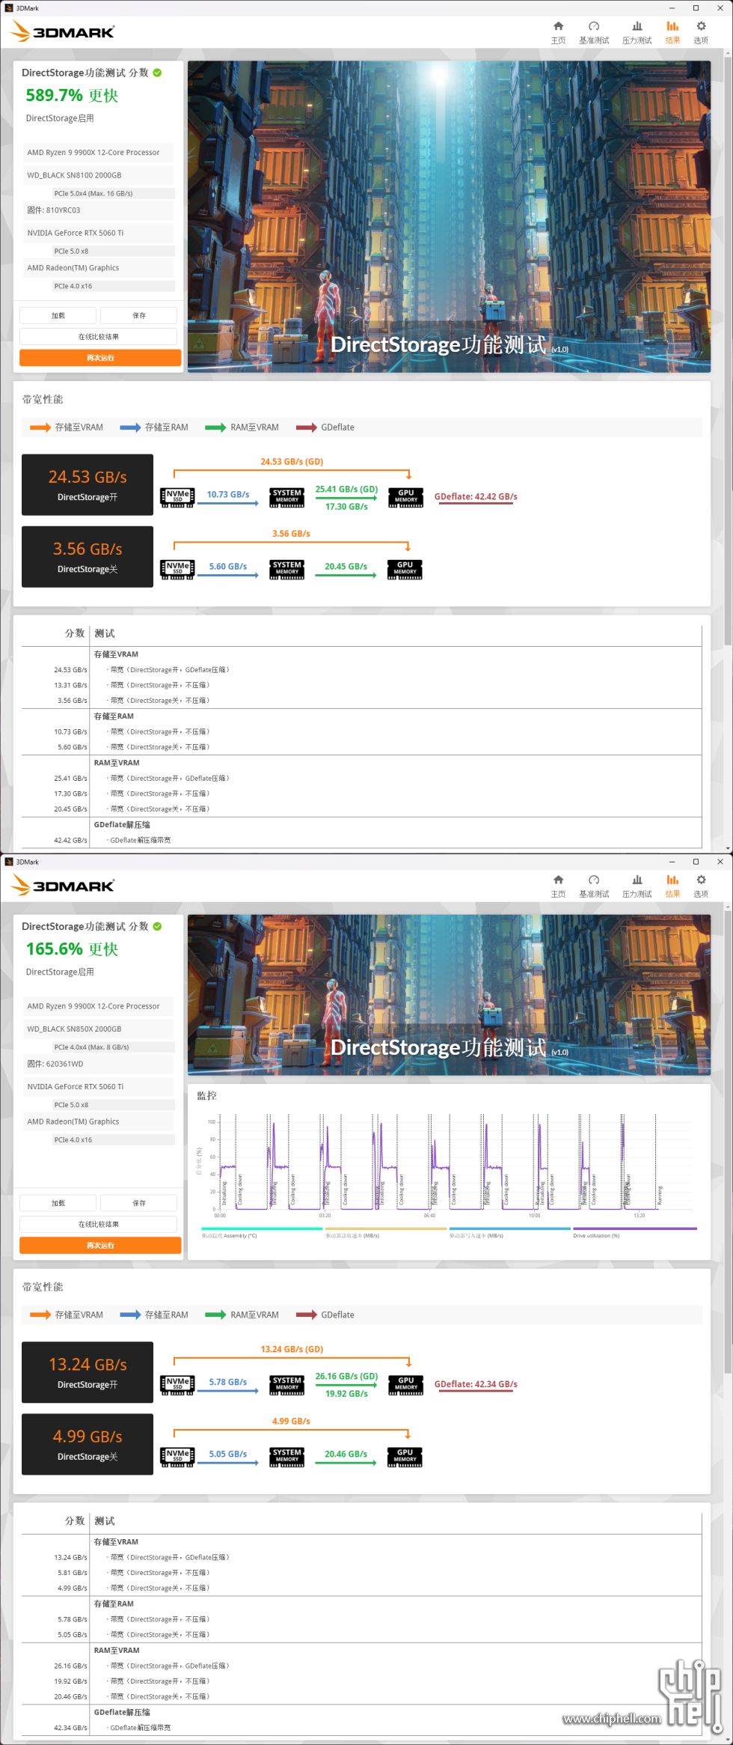This screenshot has height=1745, width=733.
Task: Toggle the purple Drive utilization legend bar
Action: 635,1228
